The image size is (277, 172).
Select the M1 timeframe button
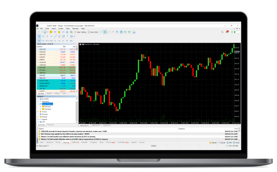coord(39,41)
